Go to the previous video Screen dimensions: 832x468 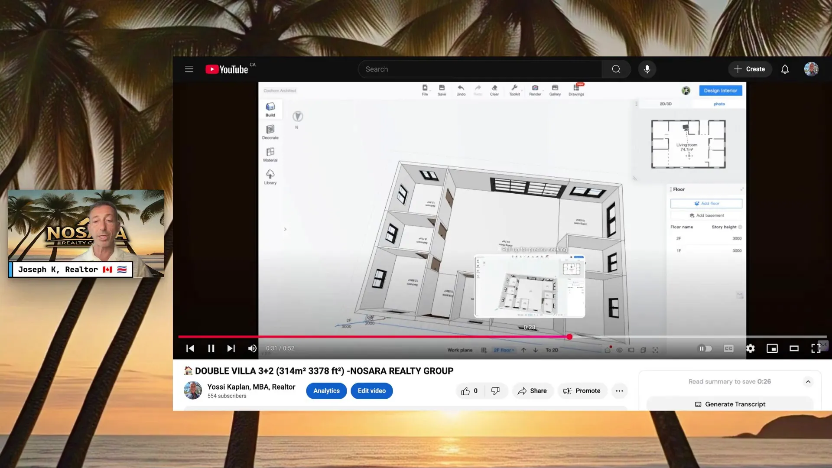[x=190, y=348]
